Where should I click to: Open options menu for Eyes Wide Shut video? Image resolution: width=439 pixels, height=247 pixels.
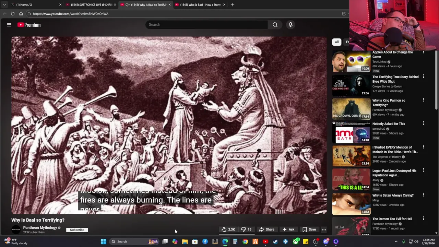coord(424,77)
